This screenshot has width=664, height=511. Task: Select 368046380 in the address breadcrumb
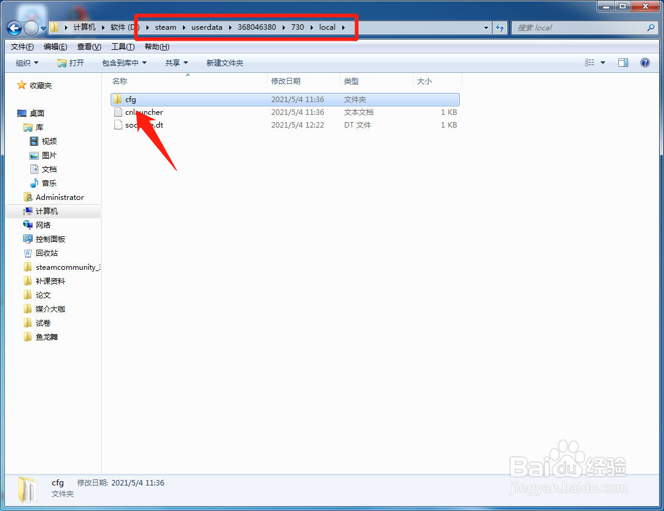tap(257, 27)
